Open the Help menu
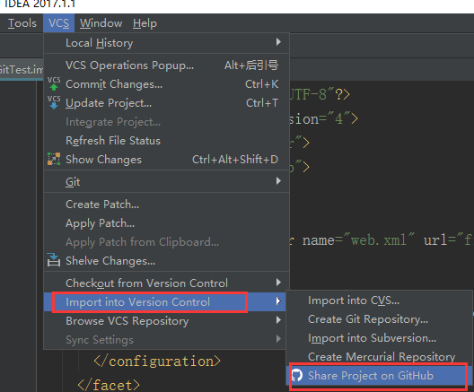 [x=145, y=23]
